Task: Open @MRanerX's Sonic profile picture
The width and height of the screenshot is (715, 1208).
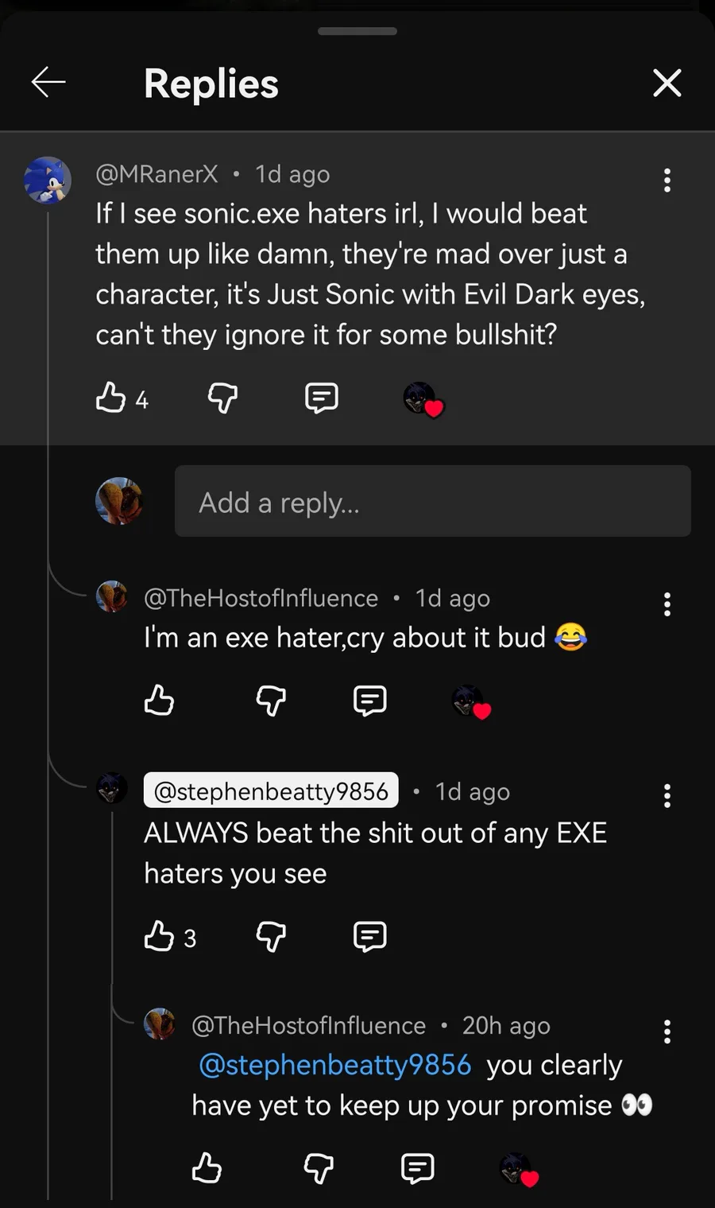Action: [x=48, y=180]
